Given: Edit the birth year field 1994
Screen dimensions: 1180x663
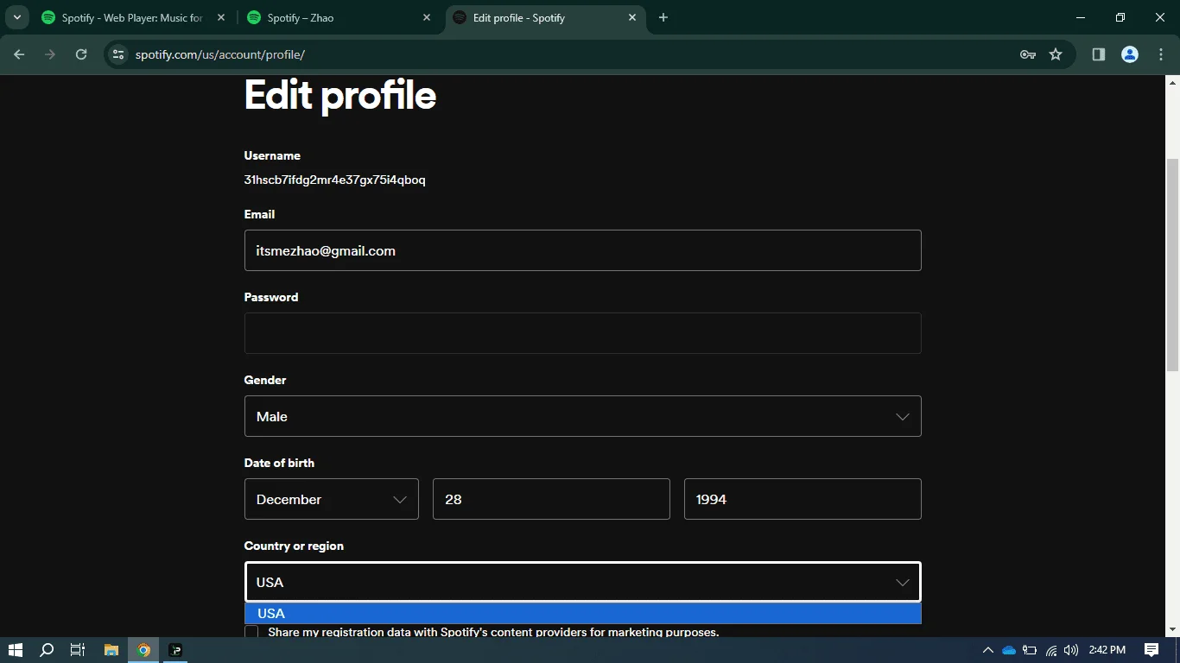Looking at the screenshot, I should click(x=803, y=499).
